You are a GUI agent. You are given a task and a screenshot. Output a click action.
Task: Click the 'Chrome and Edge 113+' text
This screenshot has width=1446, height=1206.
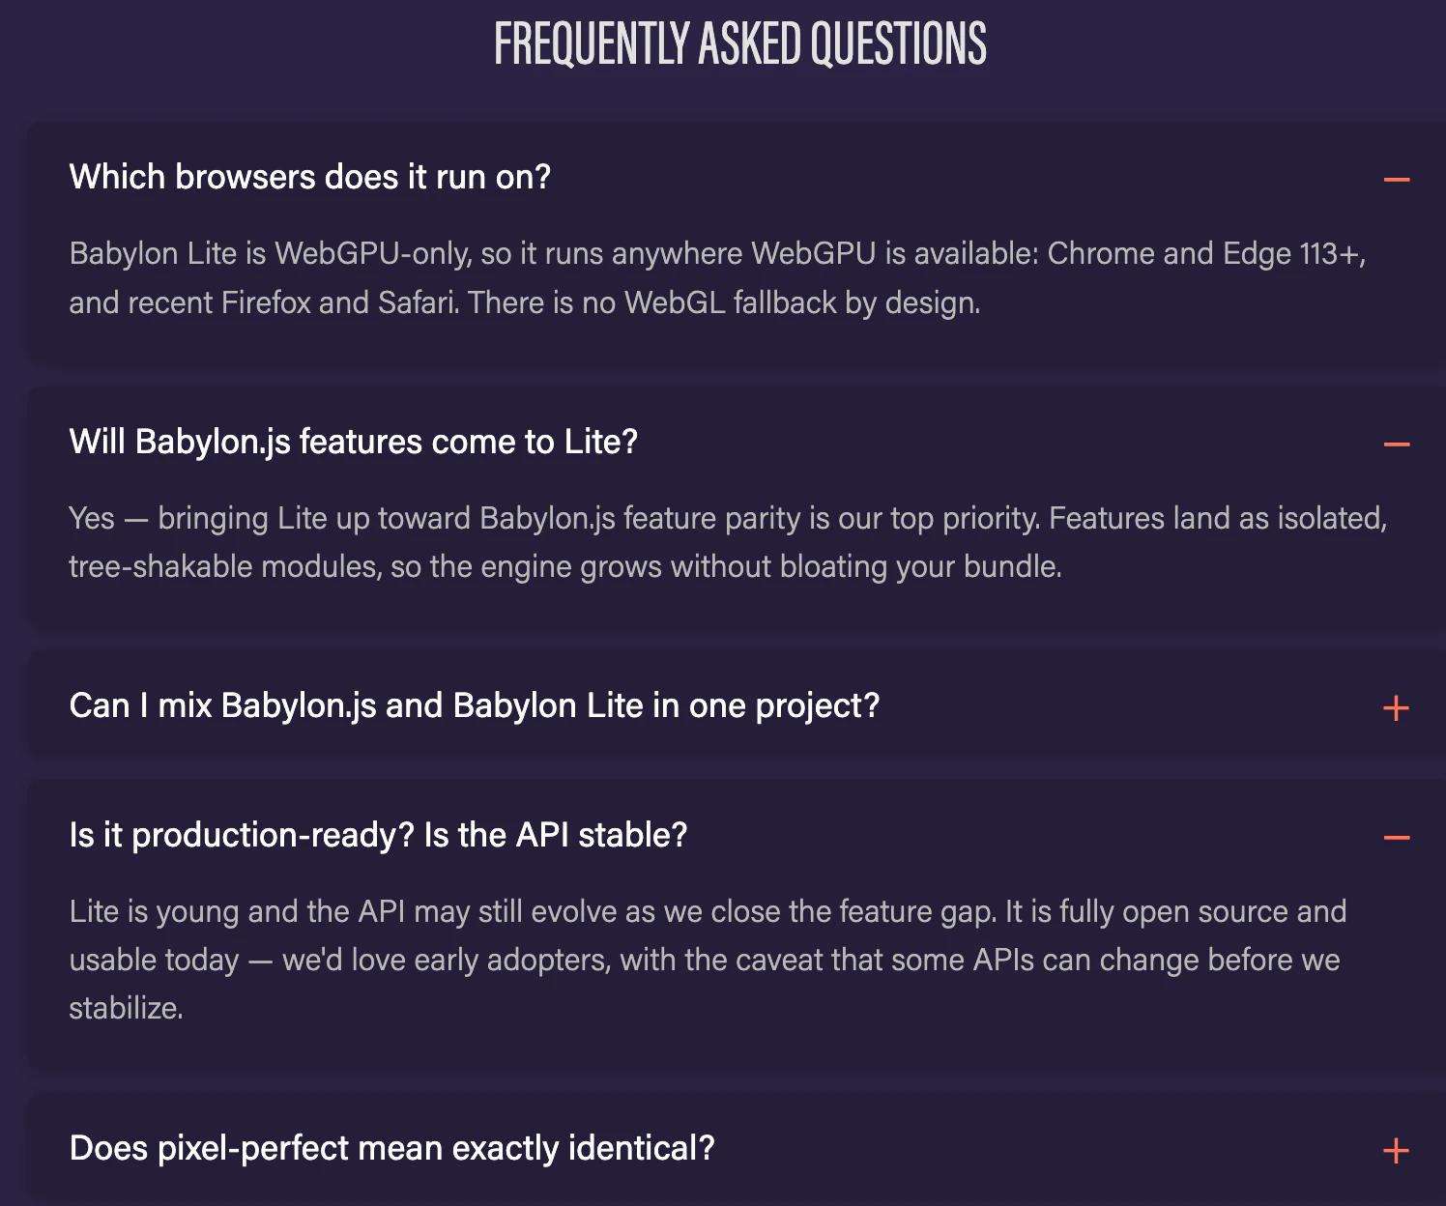pyautogui.click(x=1206, y=253)
